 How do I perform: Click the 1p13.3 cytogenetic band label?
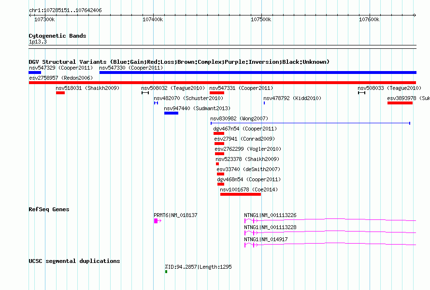tap(38, 42)
